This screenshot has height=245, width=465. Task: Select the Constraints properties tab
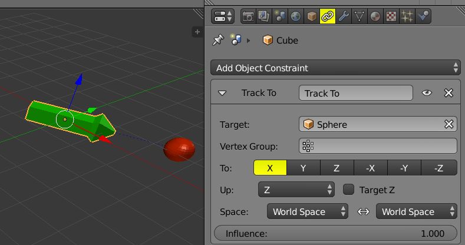click(x=328, y=16)
